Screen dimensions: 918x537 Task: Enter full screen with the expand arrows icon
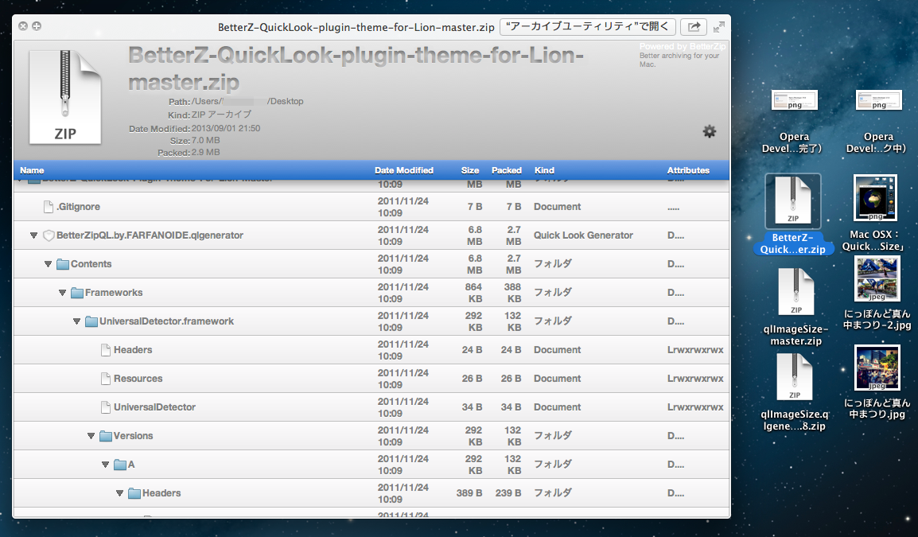point(718,26)
